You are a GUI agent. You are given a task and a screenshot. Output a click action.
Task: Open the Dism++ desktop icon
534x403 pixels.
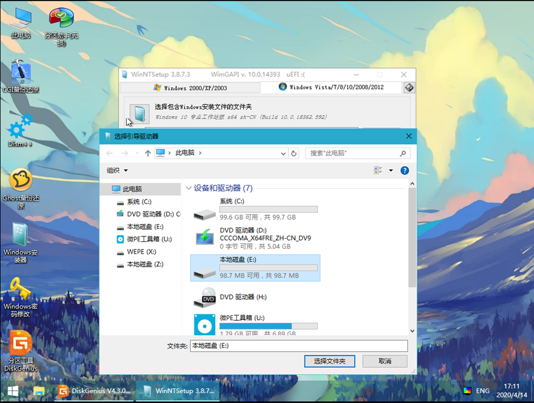coord(20,131)
